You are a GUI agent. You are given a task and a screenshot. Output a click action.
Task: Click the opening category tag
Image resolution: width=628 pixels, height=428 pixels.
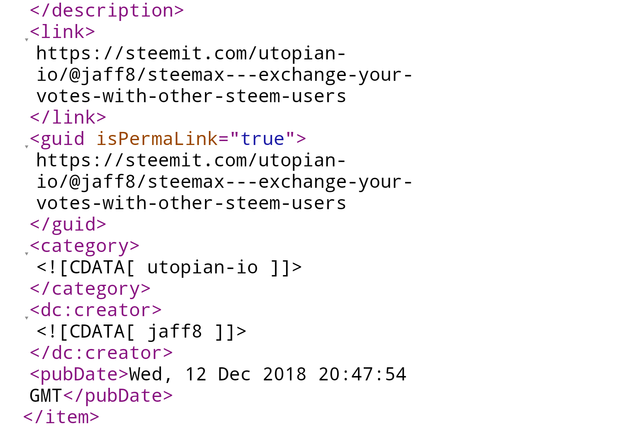tap(85, 246)
